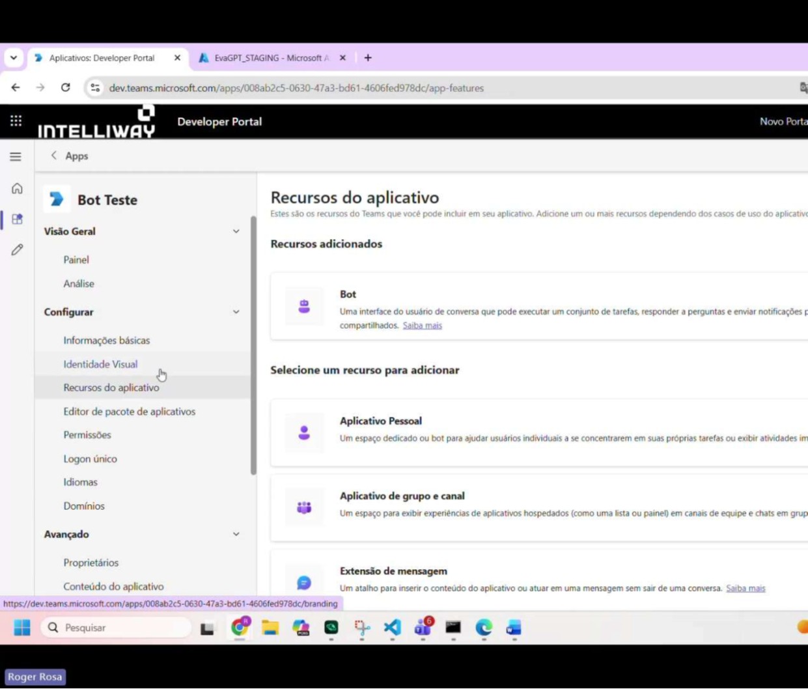Open the Tools pencil icon in rail

click(x=17, y=250)
